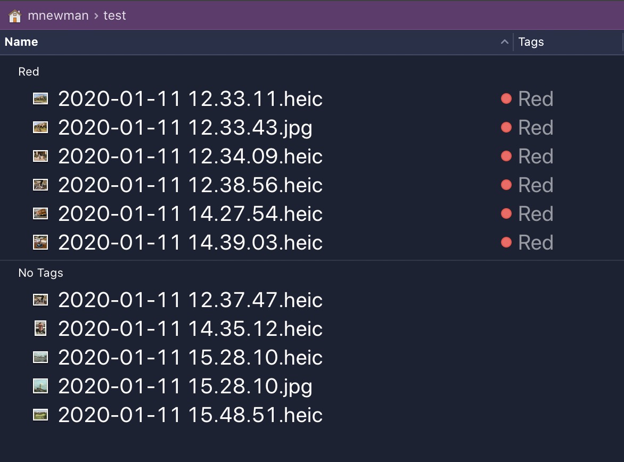This screenshot has width=624, height=462.
Task: Click the No Tags group header
Action: [x=40, y=273]
